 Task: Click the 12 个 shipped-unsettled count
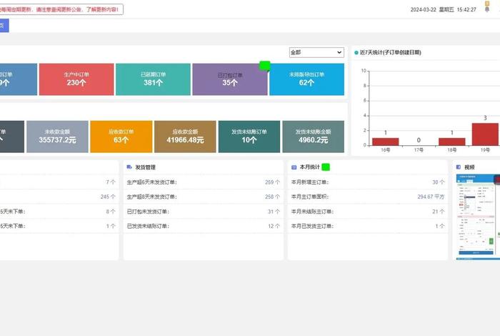click(274, 226)
